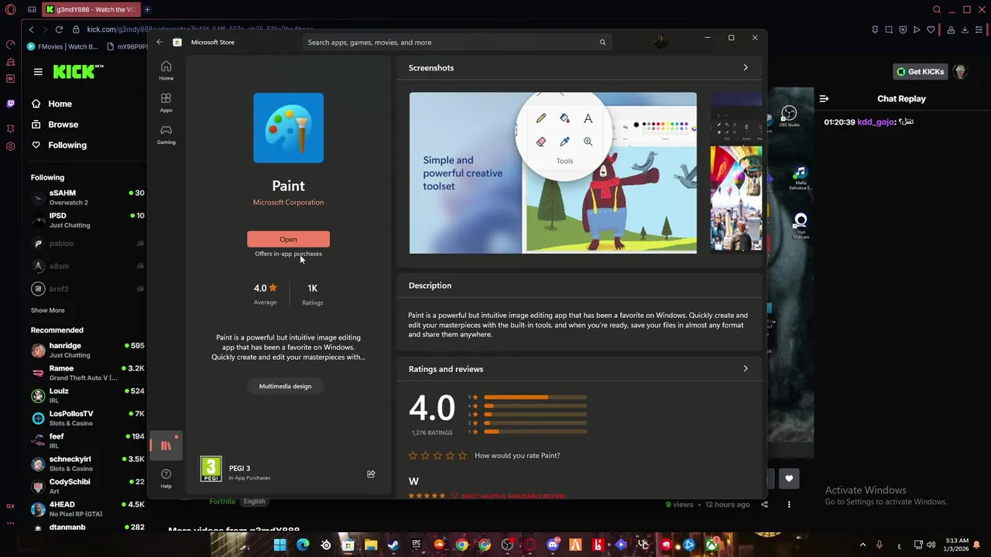Show hidden system tray icons
The width and height of the screenshot is (991, 557).
tap(862, 545)
